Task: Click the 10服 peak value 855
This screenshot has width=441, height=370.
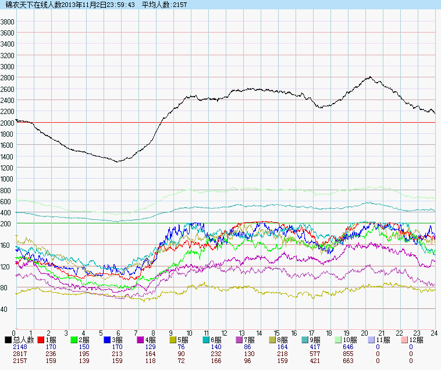Action: point(348,354)
